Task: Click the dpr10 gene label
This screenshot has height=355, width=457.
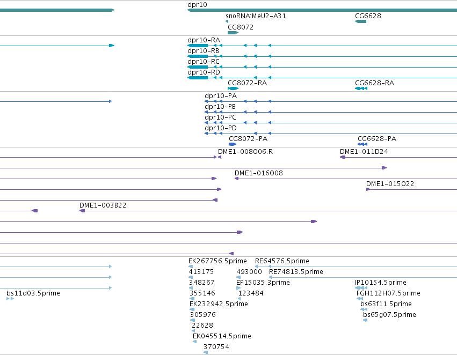Action: tap(197, 5)
